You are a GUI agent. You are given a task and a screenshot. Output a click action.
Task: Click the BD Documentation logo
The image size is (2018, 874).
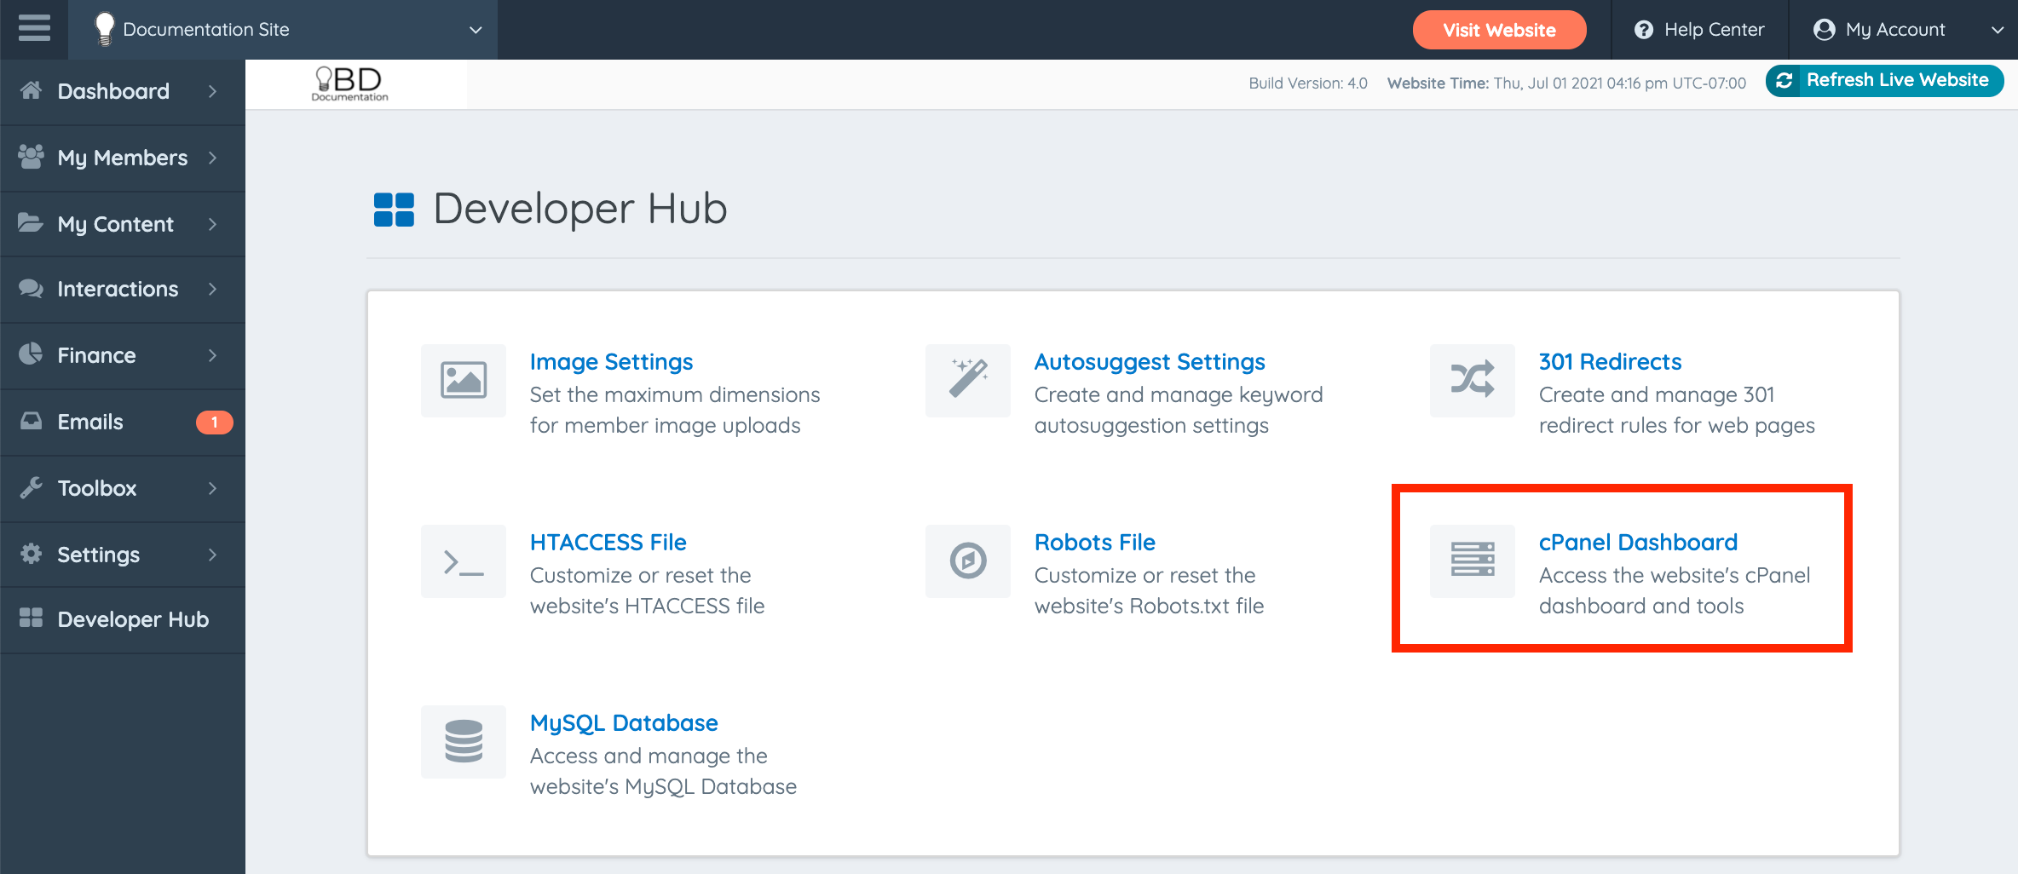click(x=350, y=84)
